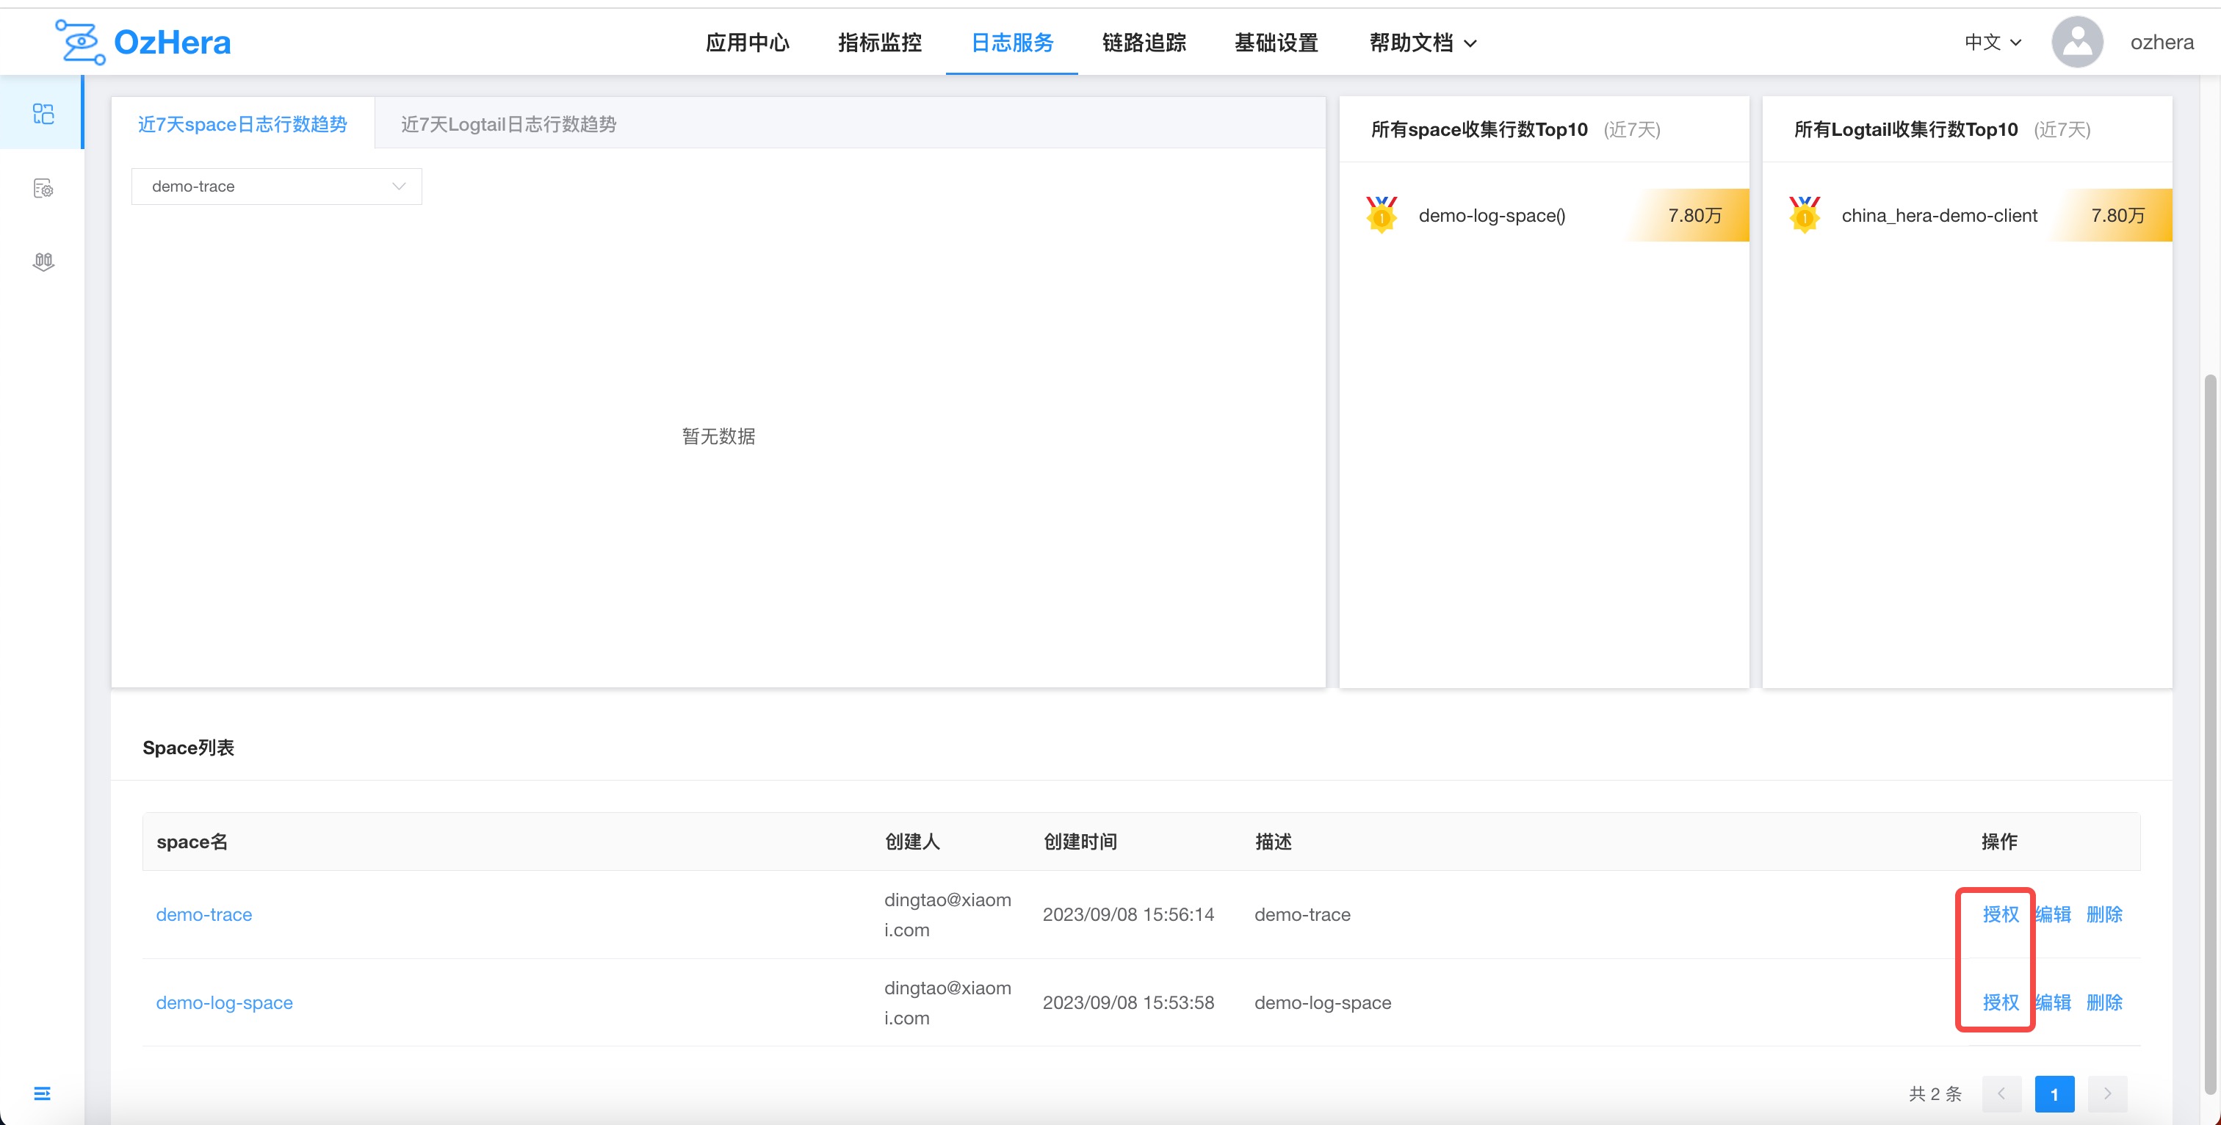Click the OzHera brand name text
The height and width of the screenshot is (1125, 2221).
(x=173, y=43)
